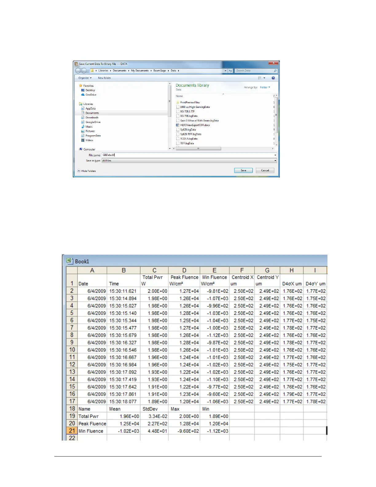
Task: Collapse the pane with Hide Folders
Action: pos(87,171)
